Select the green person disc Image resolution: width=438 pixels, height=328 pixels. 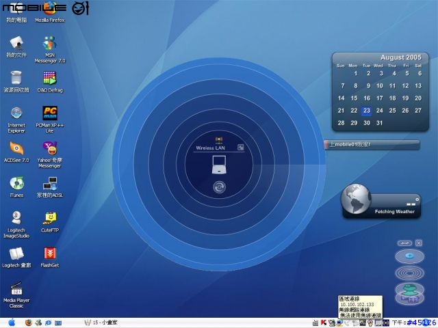(409, 289)
